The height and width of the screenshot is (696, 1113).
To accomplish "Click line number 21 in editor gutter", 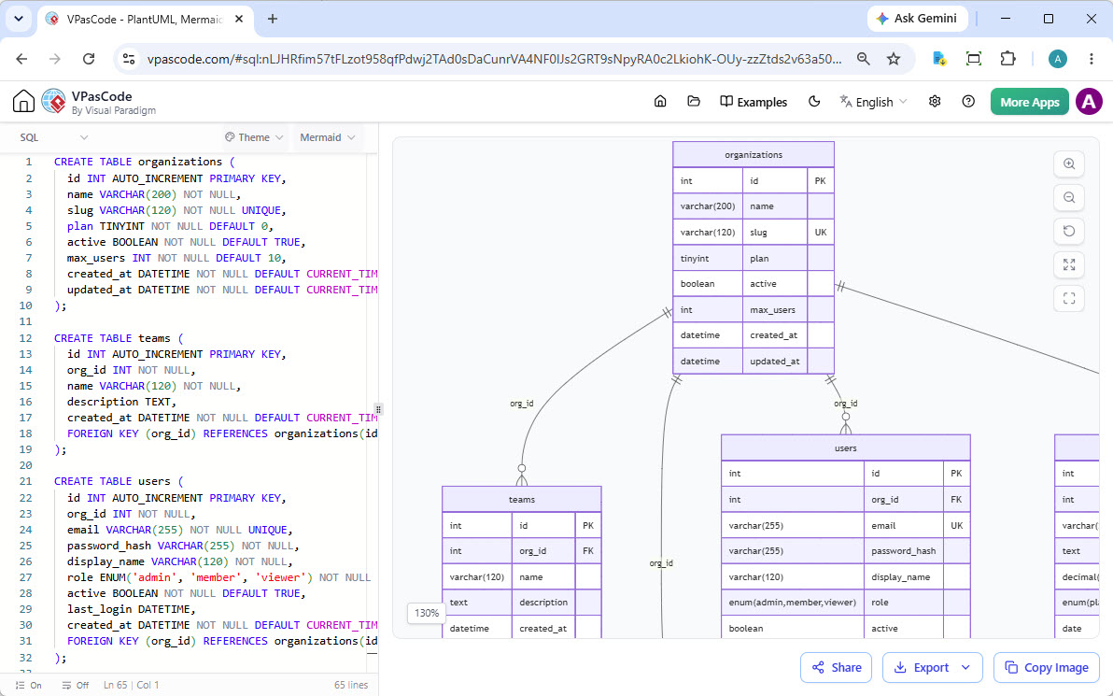I will [26, 481].
